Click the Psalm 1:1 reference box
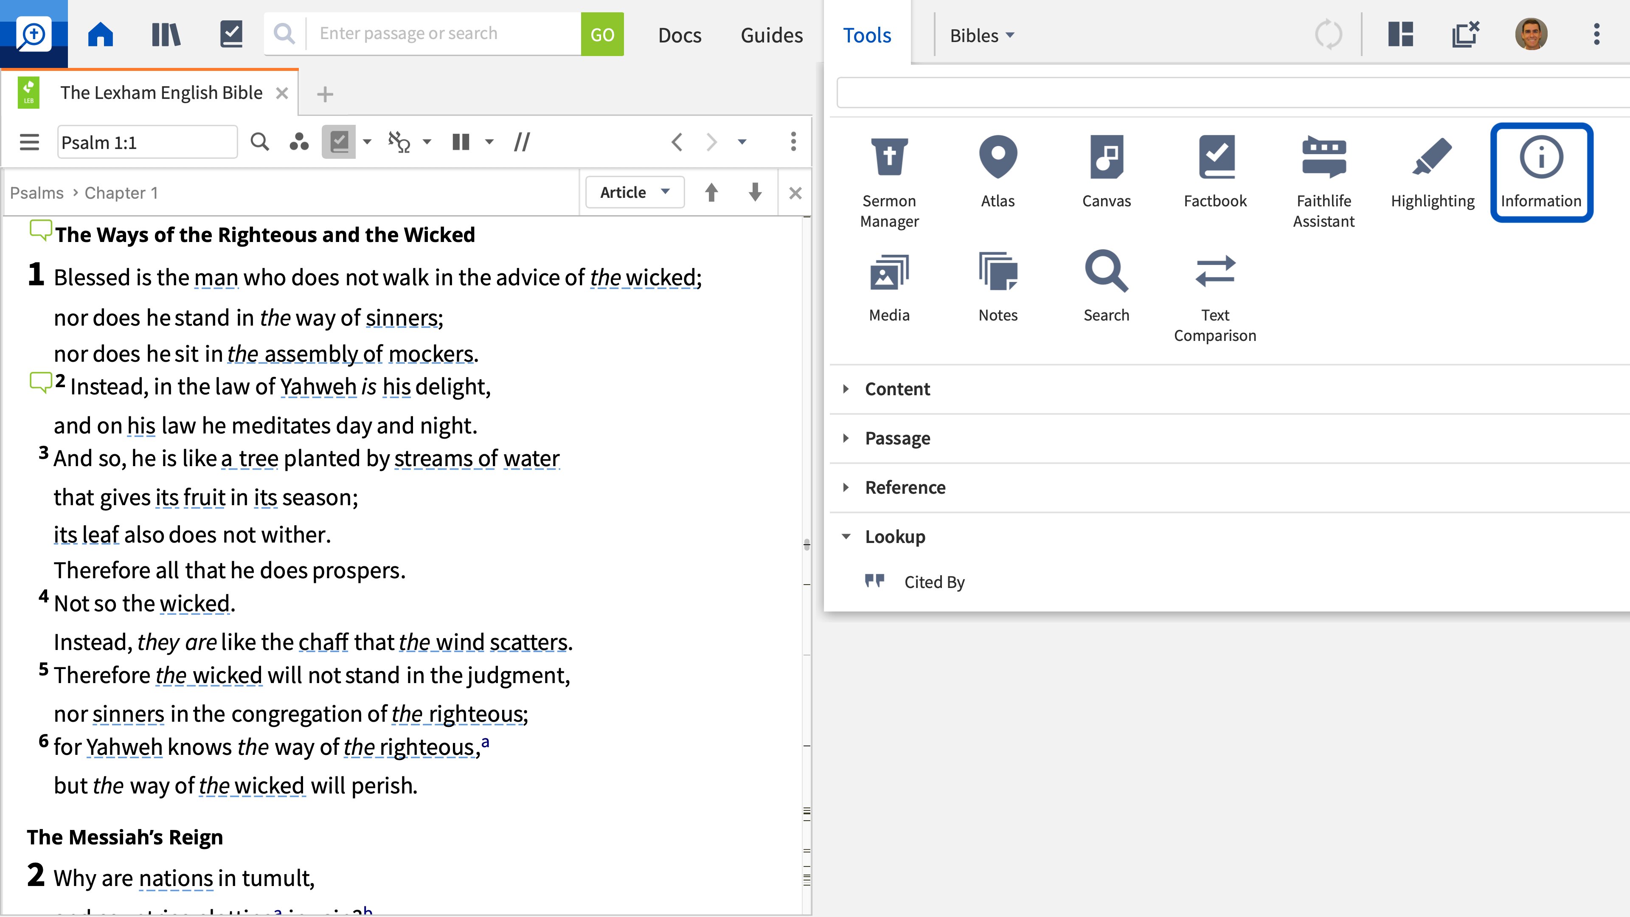 (147, 142)
